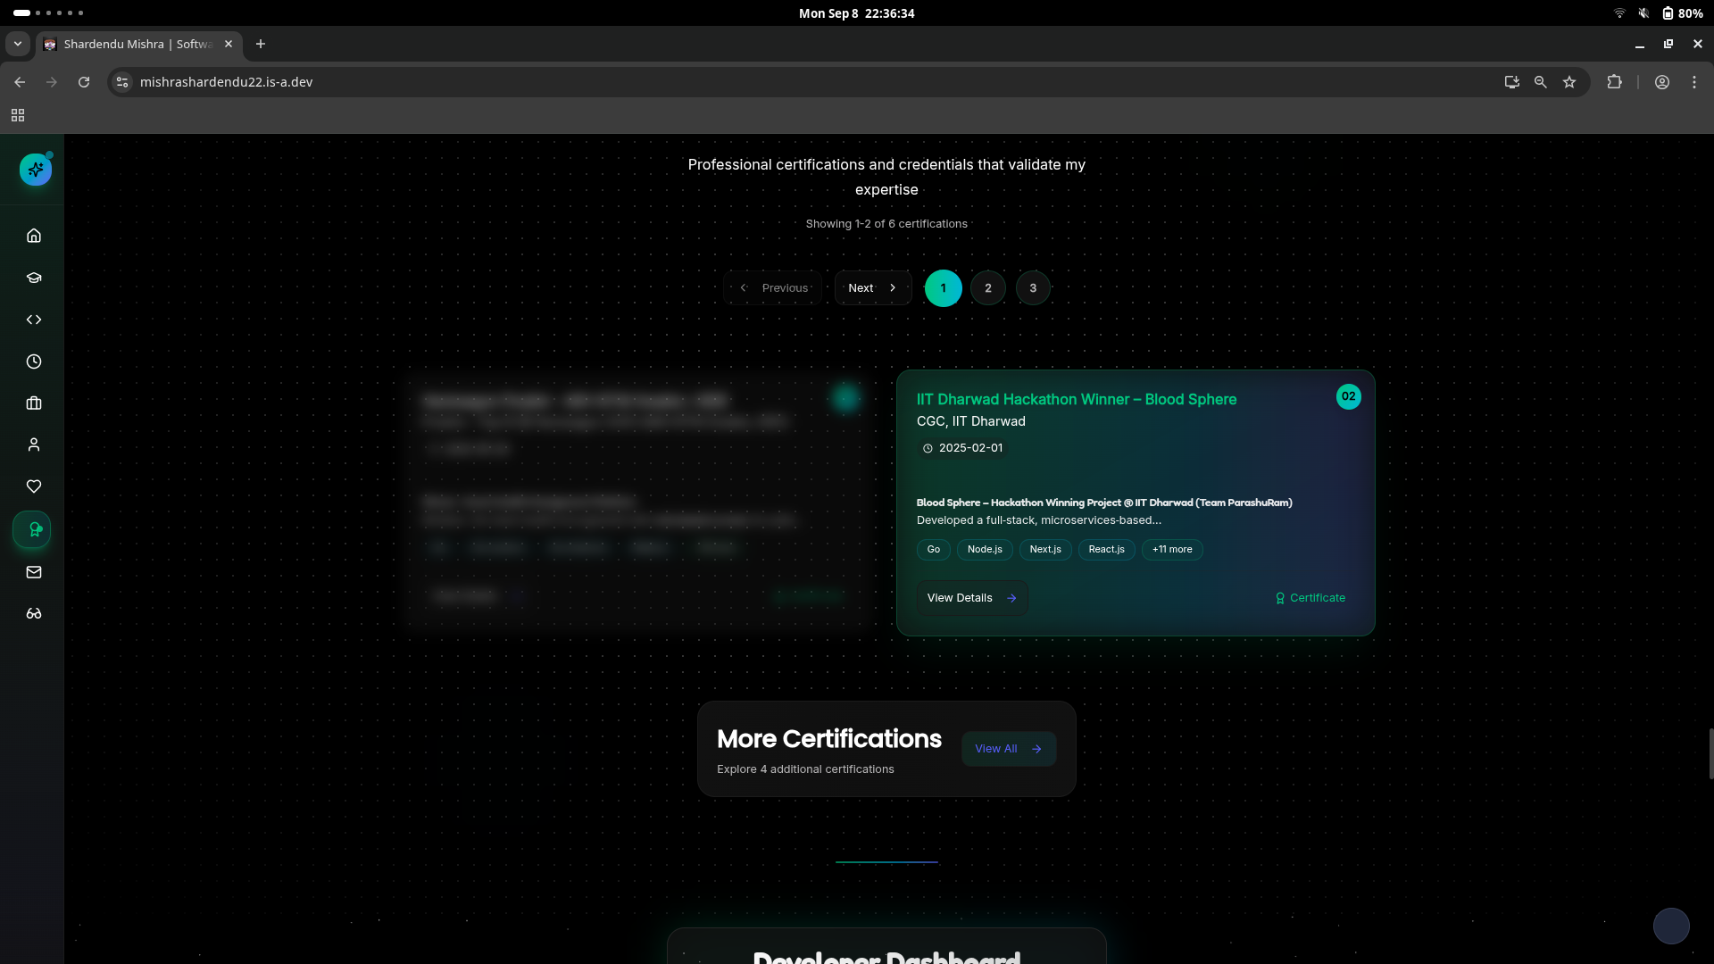The width and height of the screenshot is (1714, 964).
Task: Open the Certificate link on card
Action: tap(1310, 598)
